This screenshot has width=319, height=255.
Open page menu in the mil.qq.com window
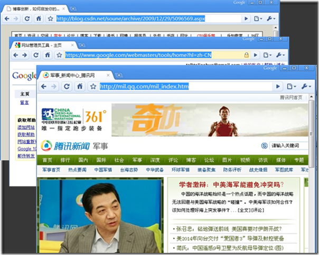[291, 86]
